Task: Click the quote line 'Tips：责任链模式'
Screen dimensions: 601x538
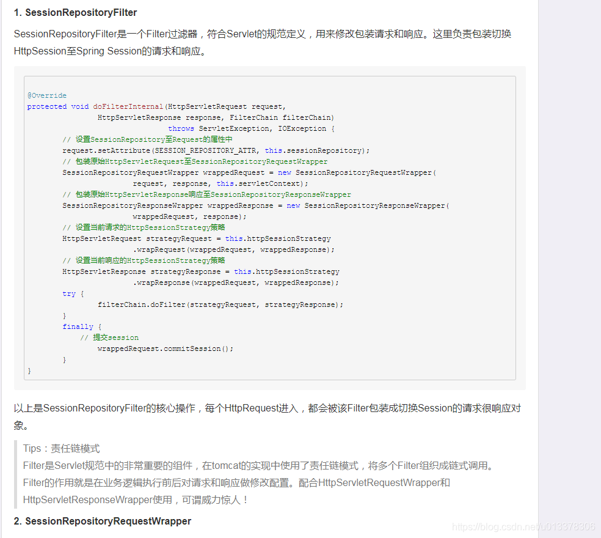Action: click(x=61, y=448)
